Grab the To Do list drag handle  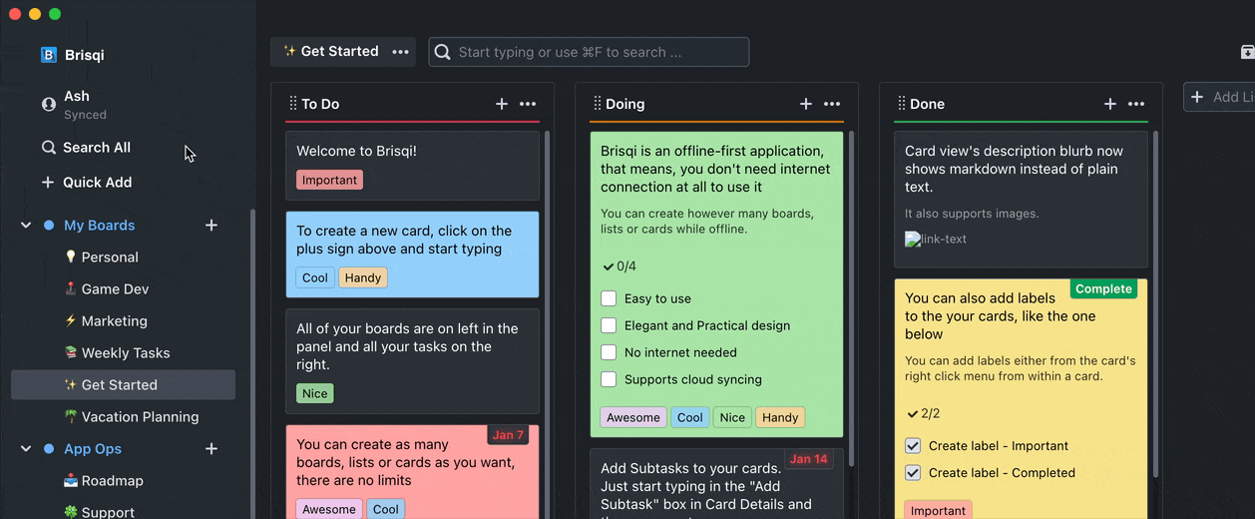click(292, 104)
